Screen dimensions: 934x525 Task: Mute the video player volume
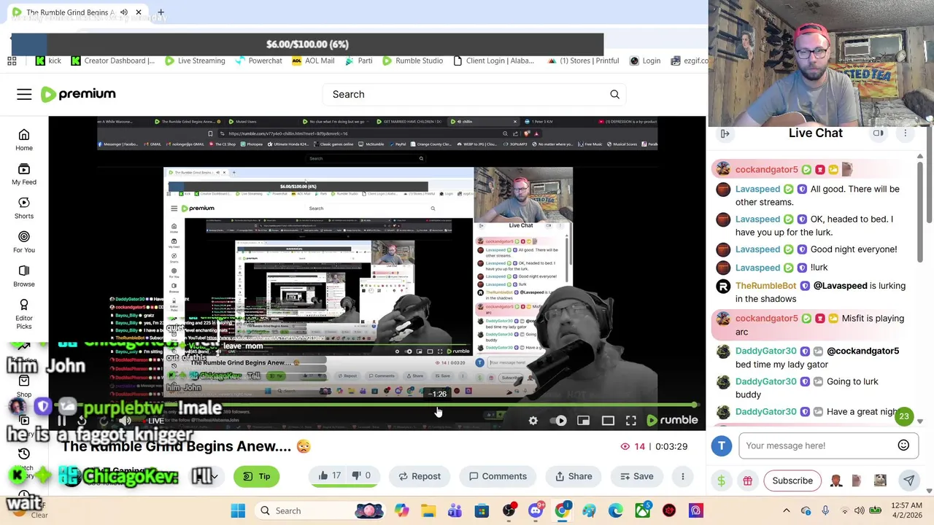click(x=125, y=420)
